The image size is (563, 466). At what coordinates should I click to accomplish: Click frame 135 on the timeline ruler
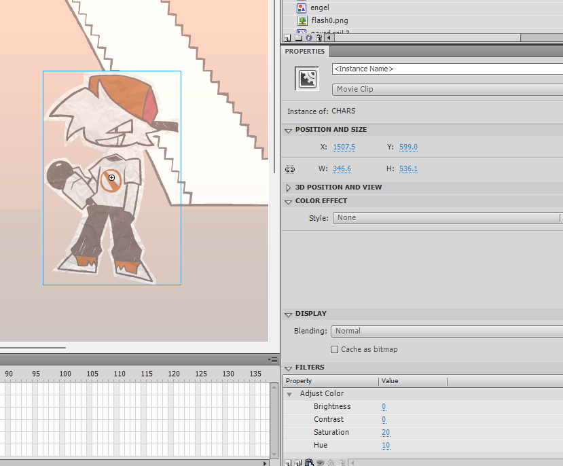[x=255, y=374]
